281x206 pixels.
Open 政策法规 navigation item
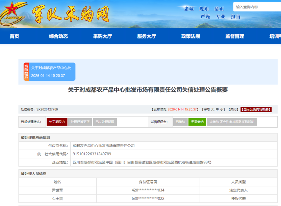click(190, 36)
